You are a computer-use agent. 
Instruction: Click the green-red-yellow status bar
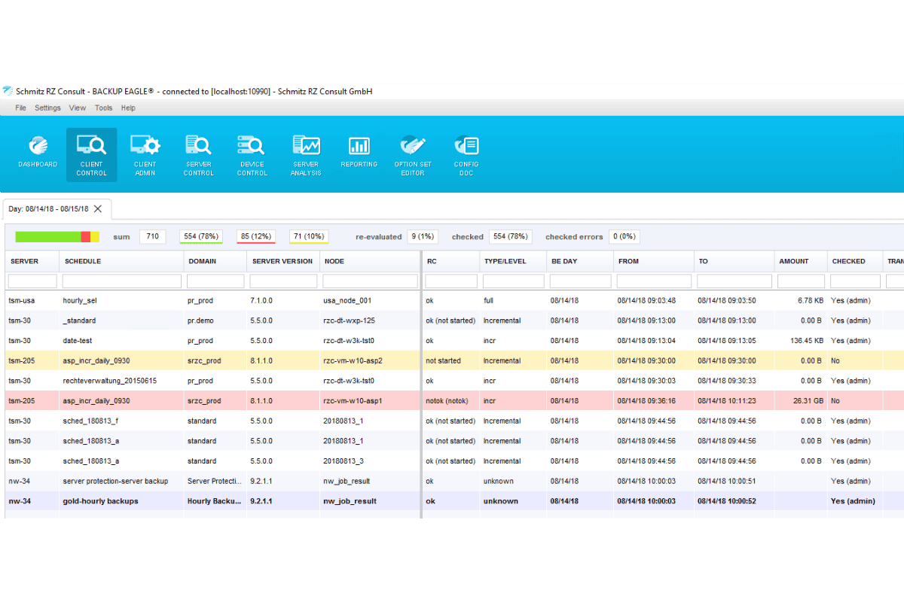pos(57,236)
